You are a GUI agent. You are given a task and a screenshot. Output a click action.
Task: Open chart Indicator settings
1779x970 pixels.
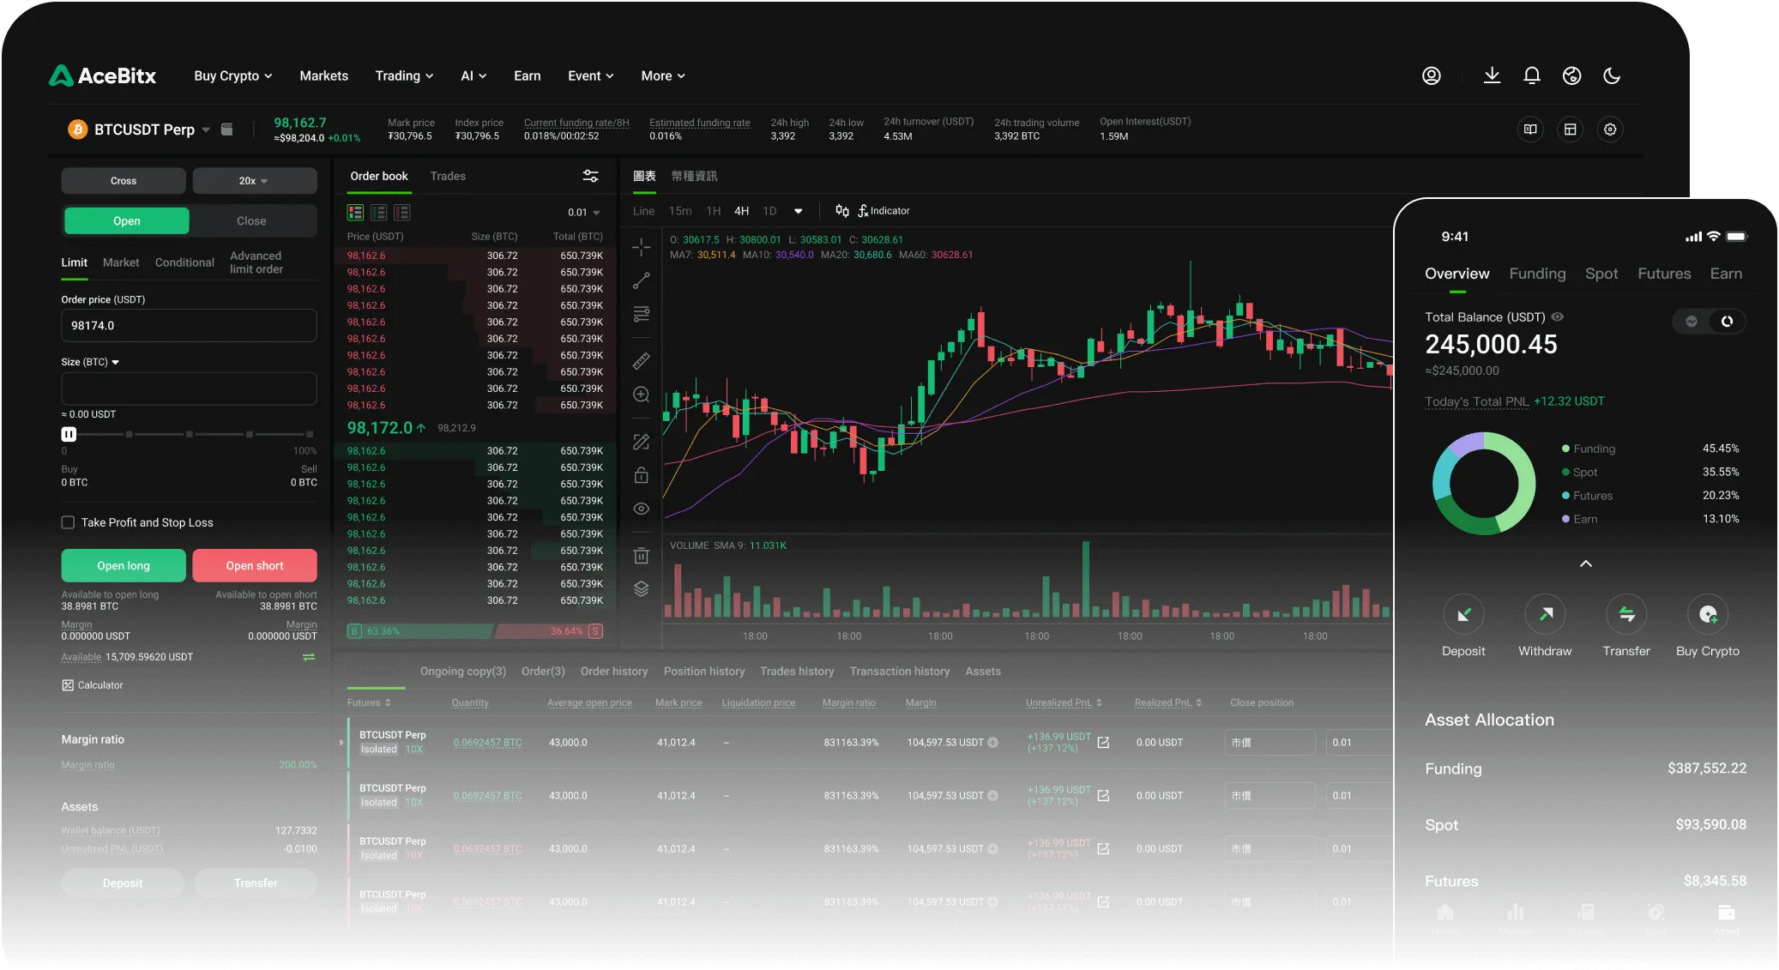886,210
